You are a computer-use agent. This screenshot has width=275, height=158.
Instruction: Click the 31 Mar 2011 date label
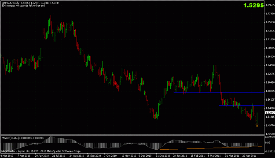coord(232,155)
